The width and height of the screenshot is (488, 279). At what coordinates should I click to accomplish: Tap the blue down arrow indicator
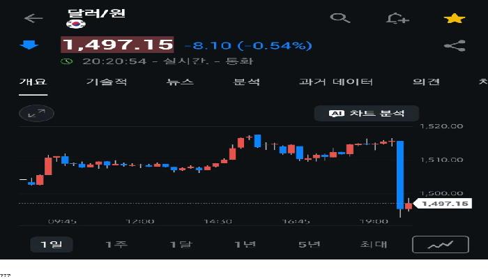point(30,45)
